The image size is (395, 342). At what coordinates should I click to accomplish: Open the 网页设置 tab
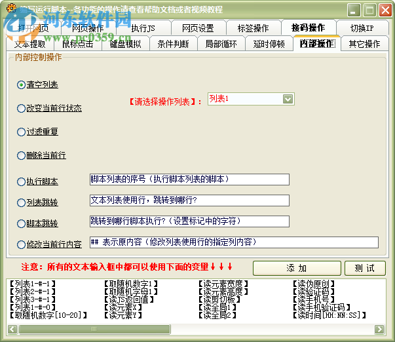pos(198,28)
